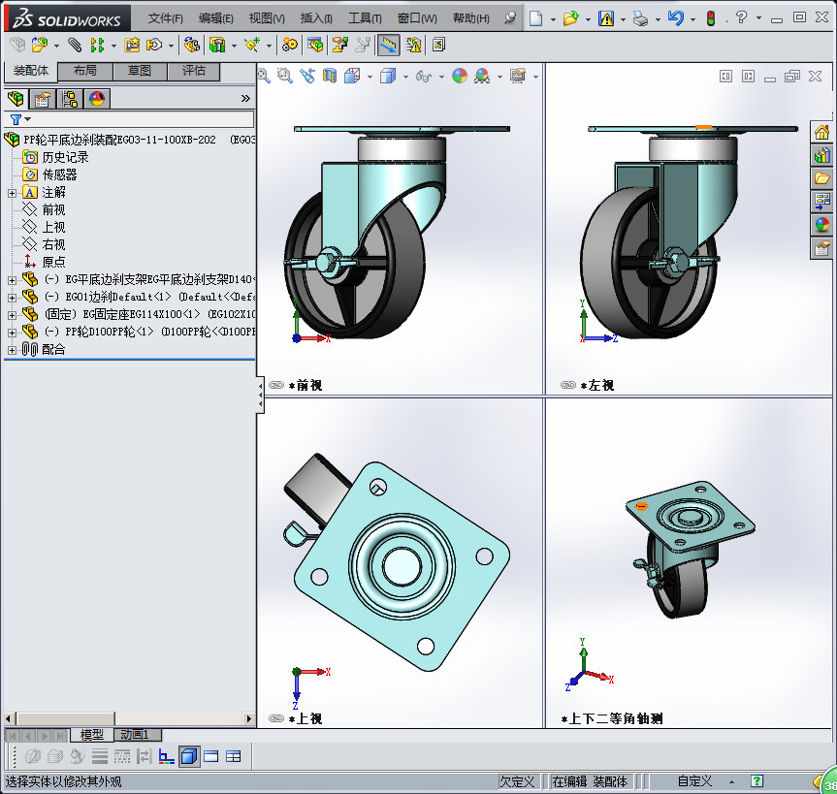Toggle the four view viewport button
837x794 pixels.
(234, 756)
